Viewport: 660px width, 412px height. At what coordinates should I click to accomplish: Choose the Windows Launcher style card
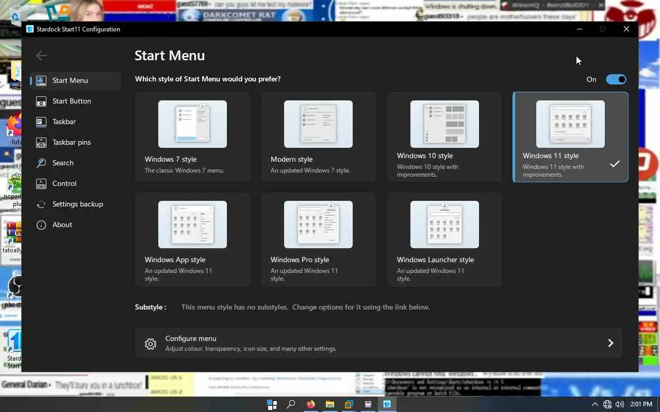point(444,239)
